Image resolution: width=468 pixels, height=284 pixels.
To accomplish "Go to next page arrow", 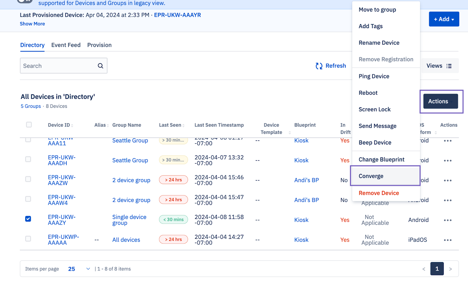I will click(450, 269).
